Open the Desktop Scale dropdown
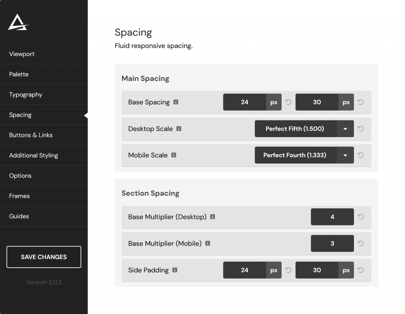Image resolution: width=405 pixels, height=314 pixels. coord(344,129)
